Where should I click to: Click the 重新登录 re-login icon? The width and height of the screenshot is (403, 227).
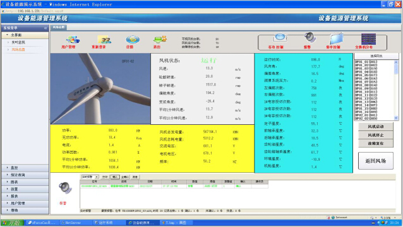[x=104, y=40]
